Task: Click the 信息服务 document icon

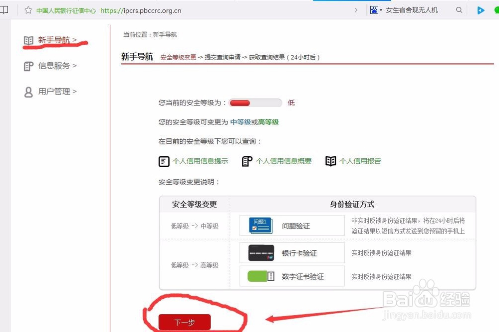Action: point(28,66)
